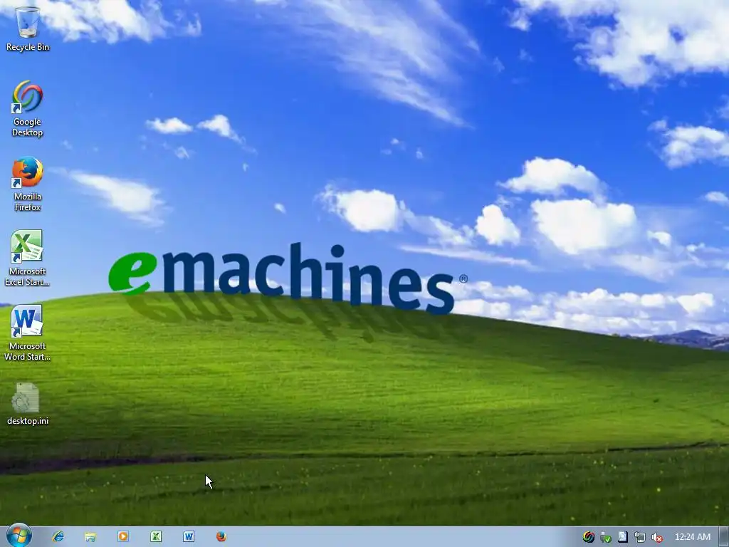Click the Google Desktop tray icon
Viewport: 729px width, 547px height.
[x=589, y=537]
